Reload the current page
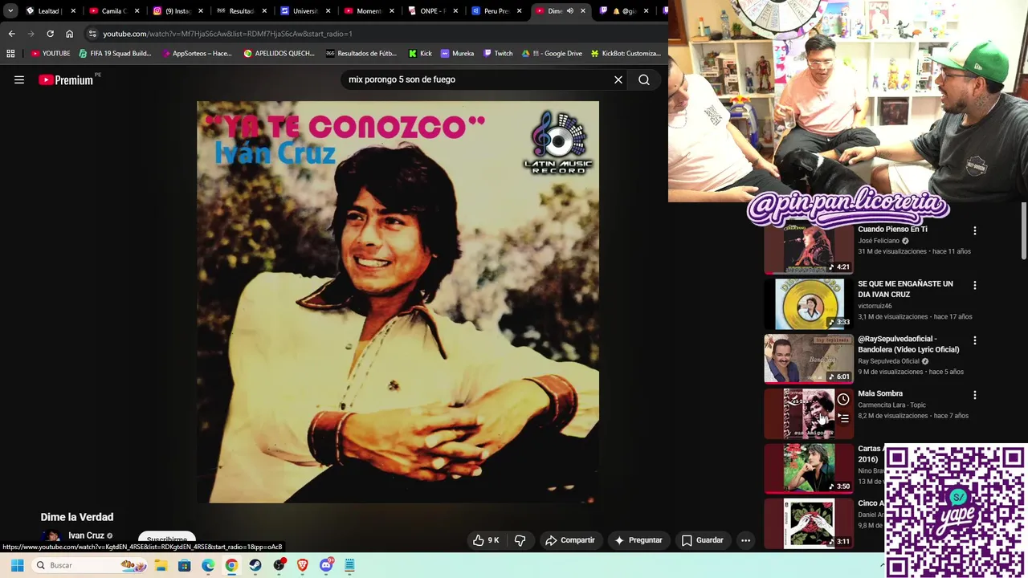 click(x=50, y=34)
